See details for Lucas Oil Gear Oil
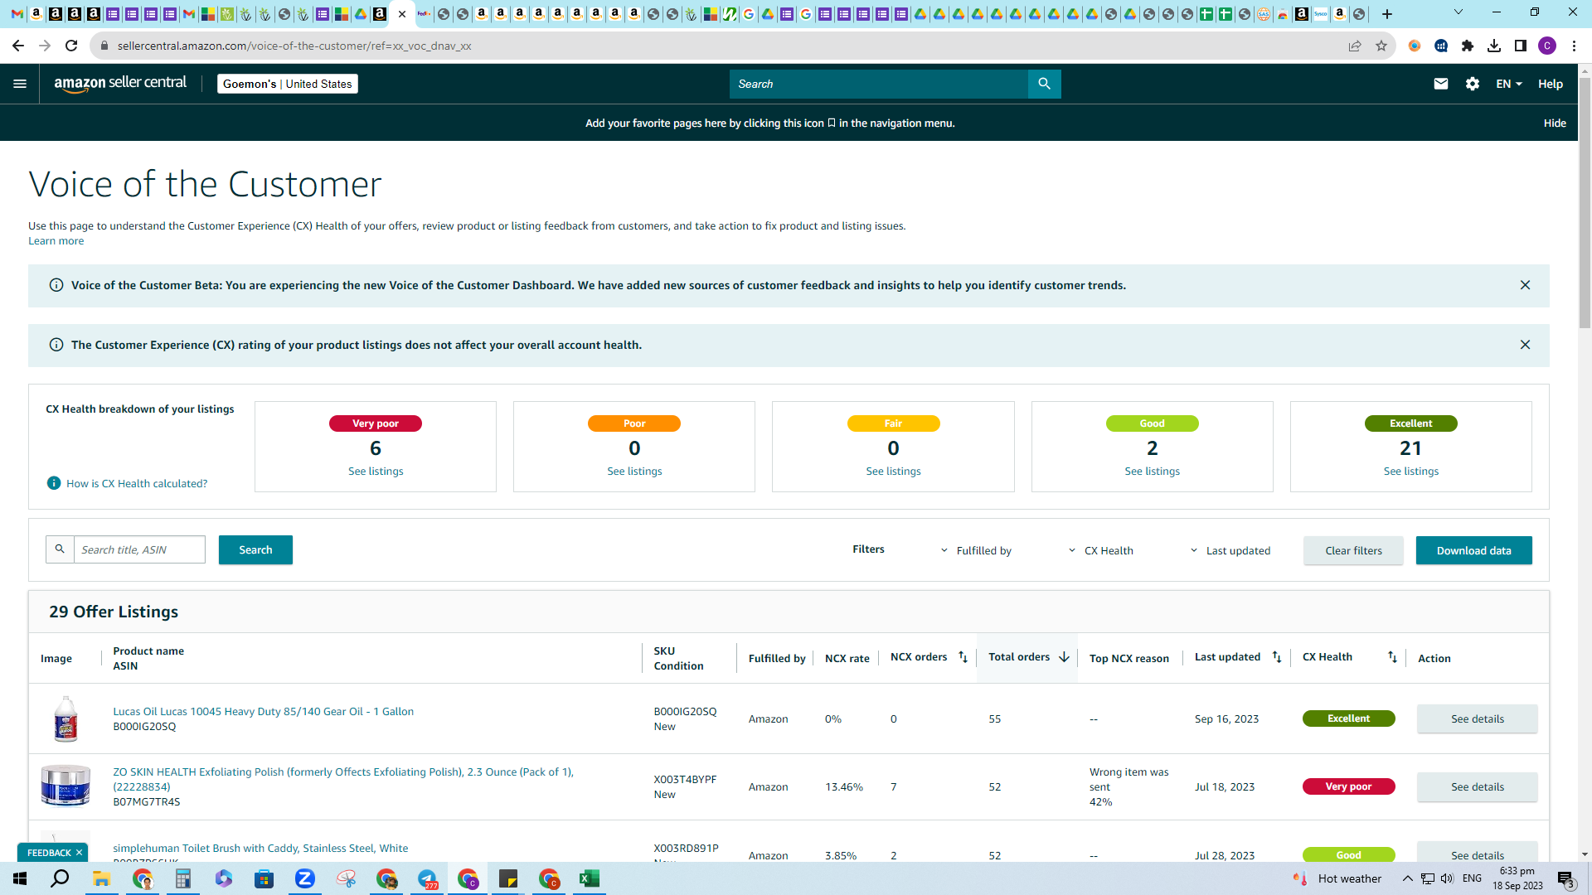The width and height of the screenshot is (1592, 895). [1477, 719]
